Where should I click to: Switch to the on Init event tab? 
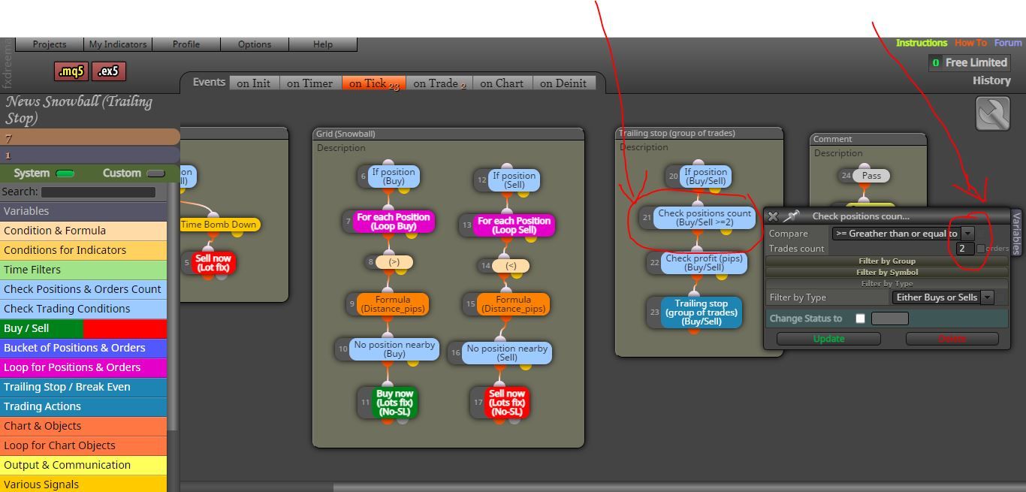(x=253, y=83)
